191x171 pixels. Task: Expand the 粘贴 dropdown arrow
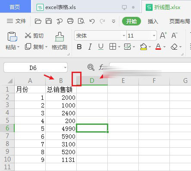(19, 47)
